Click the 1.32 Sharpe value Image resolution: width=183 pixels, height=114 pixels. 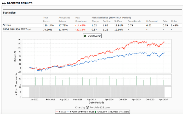94,25
